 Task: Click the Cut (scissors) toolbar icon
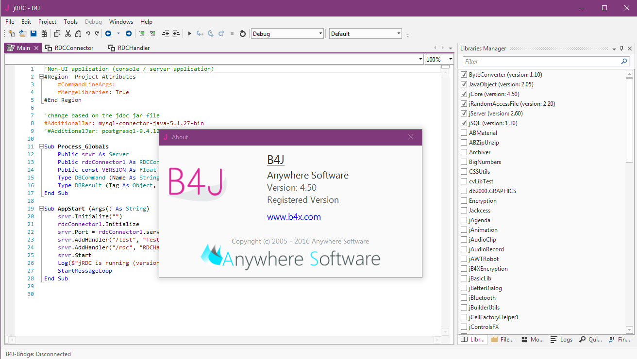pyautogui.click(x=68, y=33)
